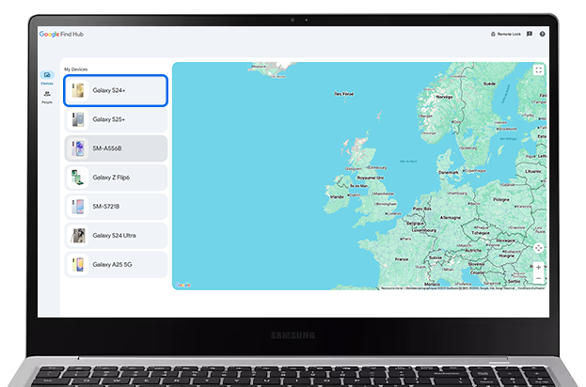Zoom out on the map
This screenshot has width=586, height=387.
point(538,278)
